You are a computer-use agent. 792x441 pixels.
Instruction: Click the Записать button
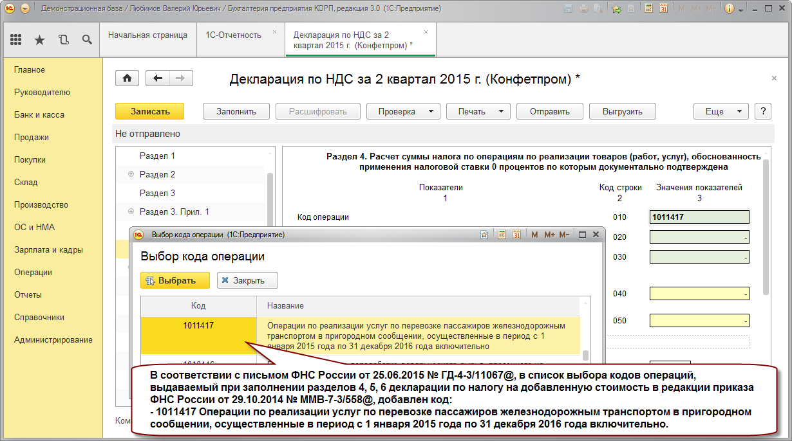150,111
